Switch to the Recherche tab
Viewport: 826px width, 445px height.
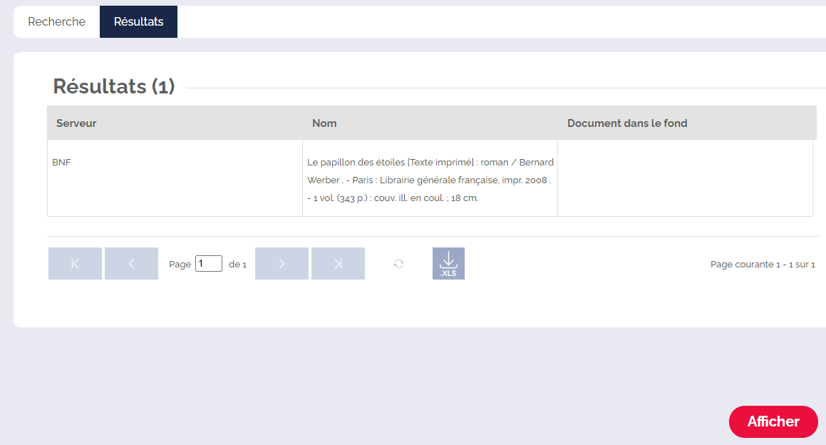[56, 21]
